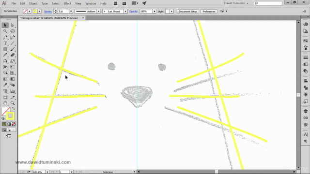
Task: Select the Type tool
Action: point(5,43)
